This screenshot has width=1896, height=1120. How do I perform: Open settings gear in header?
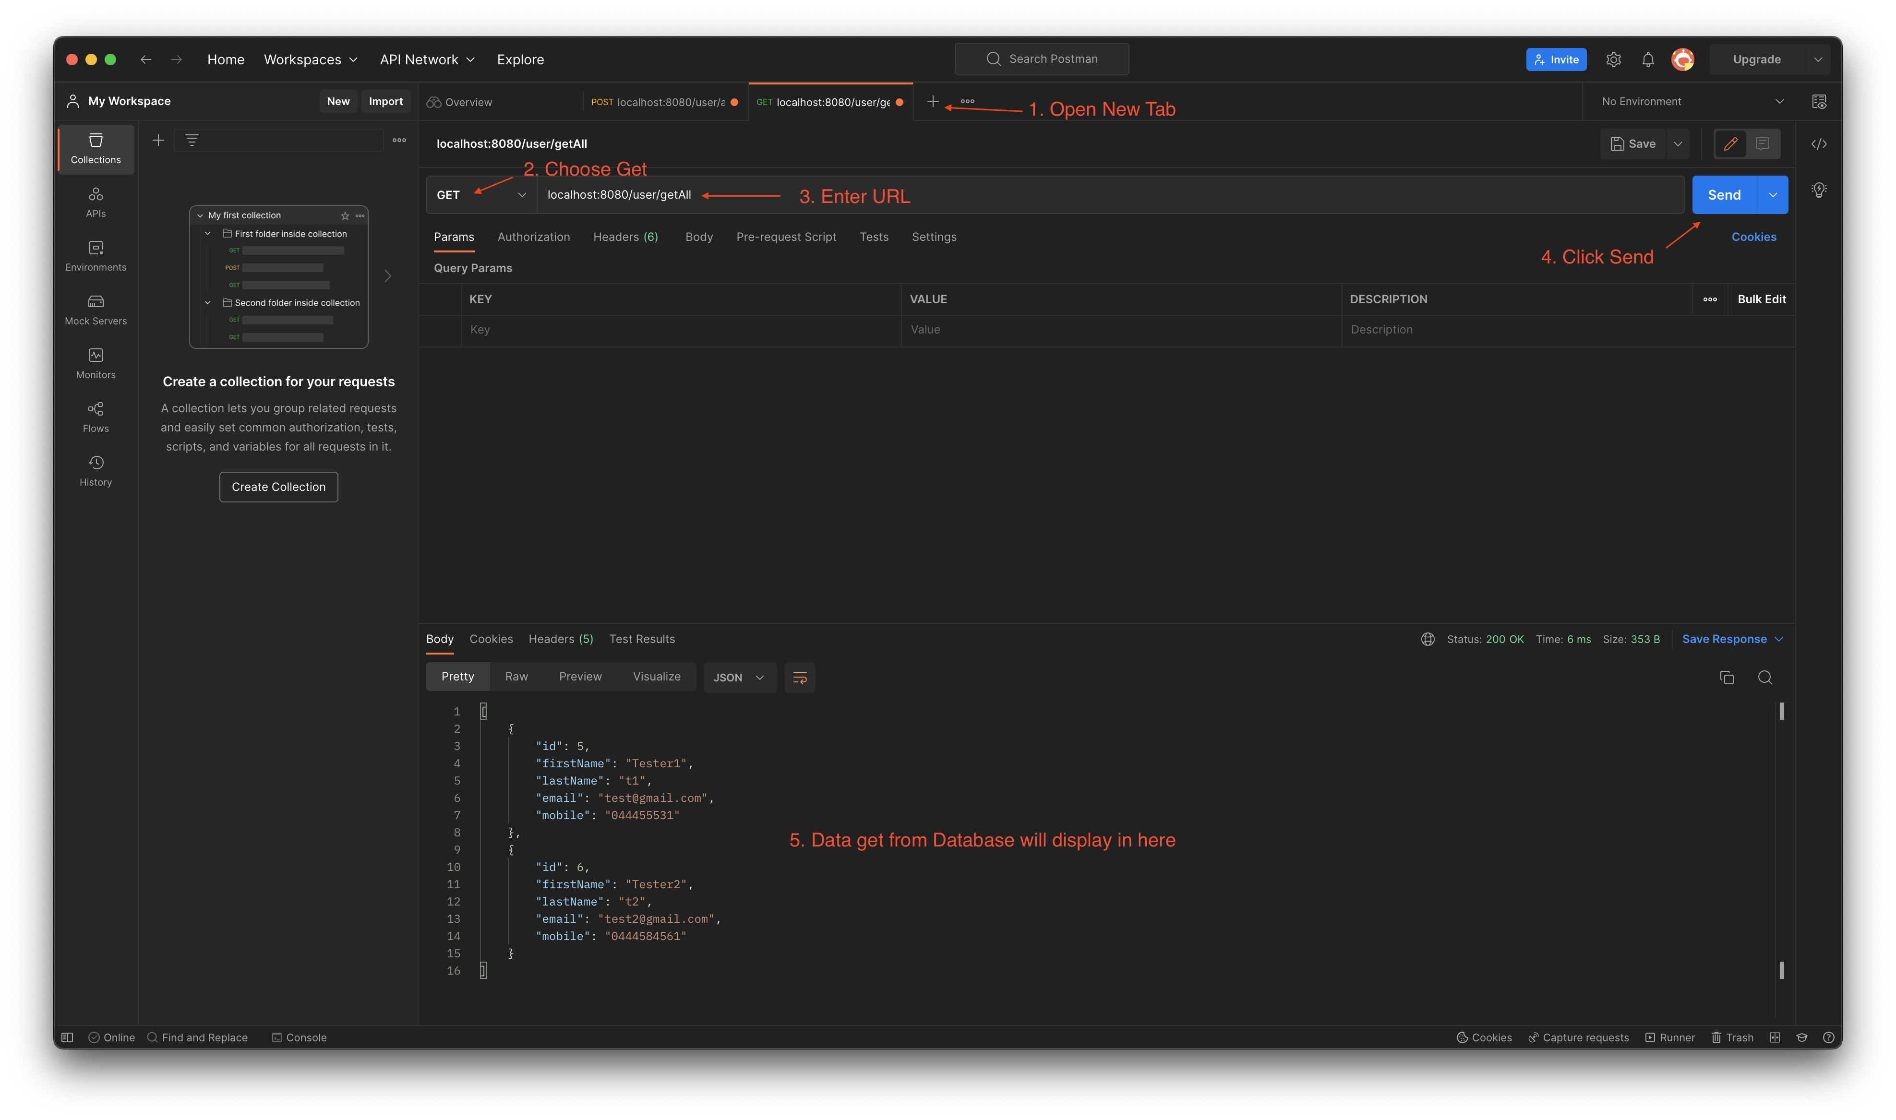click(x=1613, y=60)
